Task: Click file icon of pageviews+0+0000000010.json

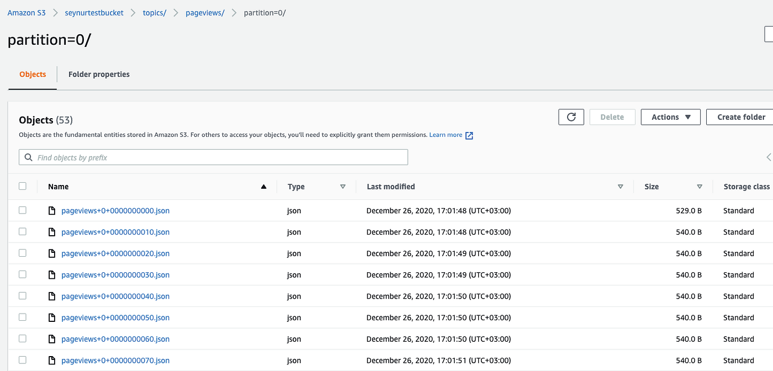Action: (x=52, y=232)
